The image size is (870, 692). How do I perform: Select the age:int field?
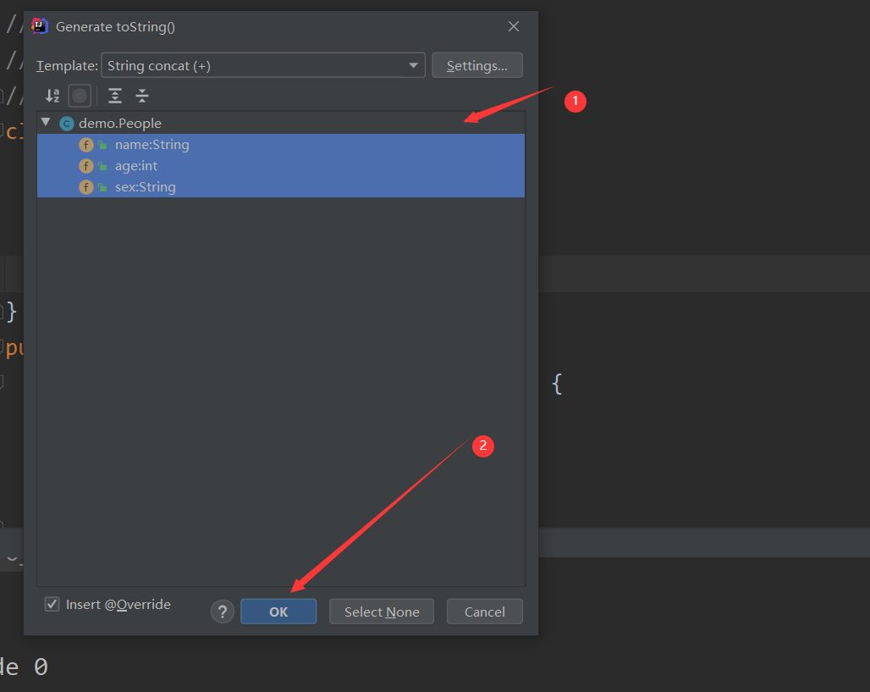click(x=281, y=165)
